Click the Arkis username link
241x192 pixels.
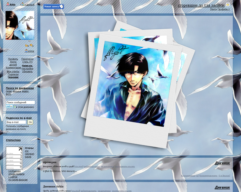coord(12,4)
